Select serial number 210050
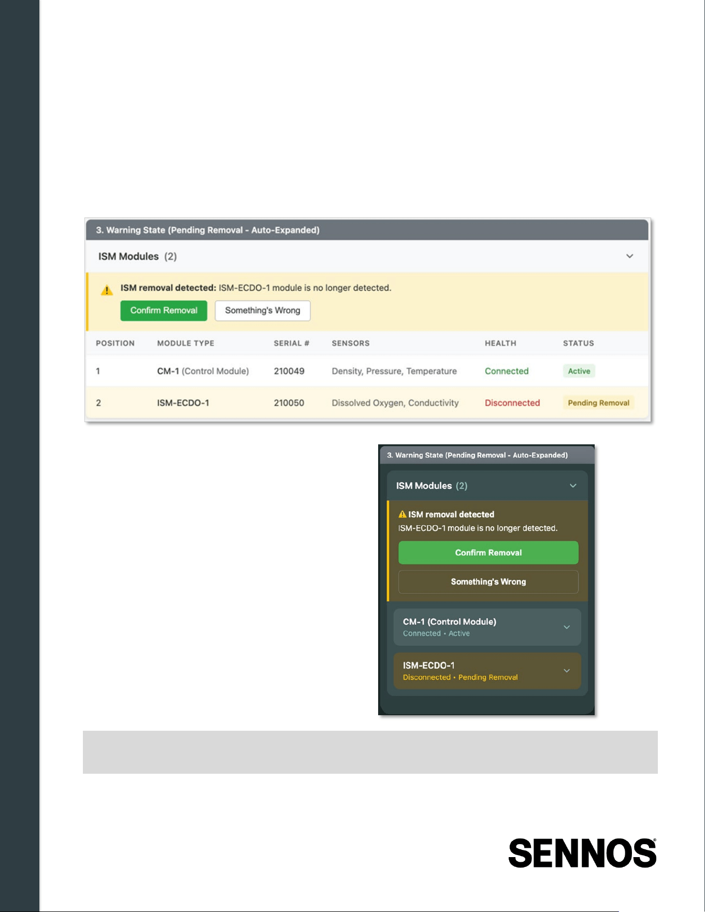 [x=289, y=403]
